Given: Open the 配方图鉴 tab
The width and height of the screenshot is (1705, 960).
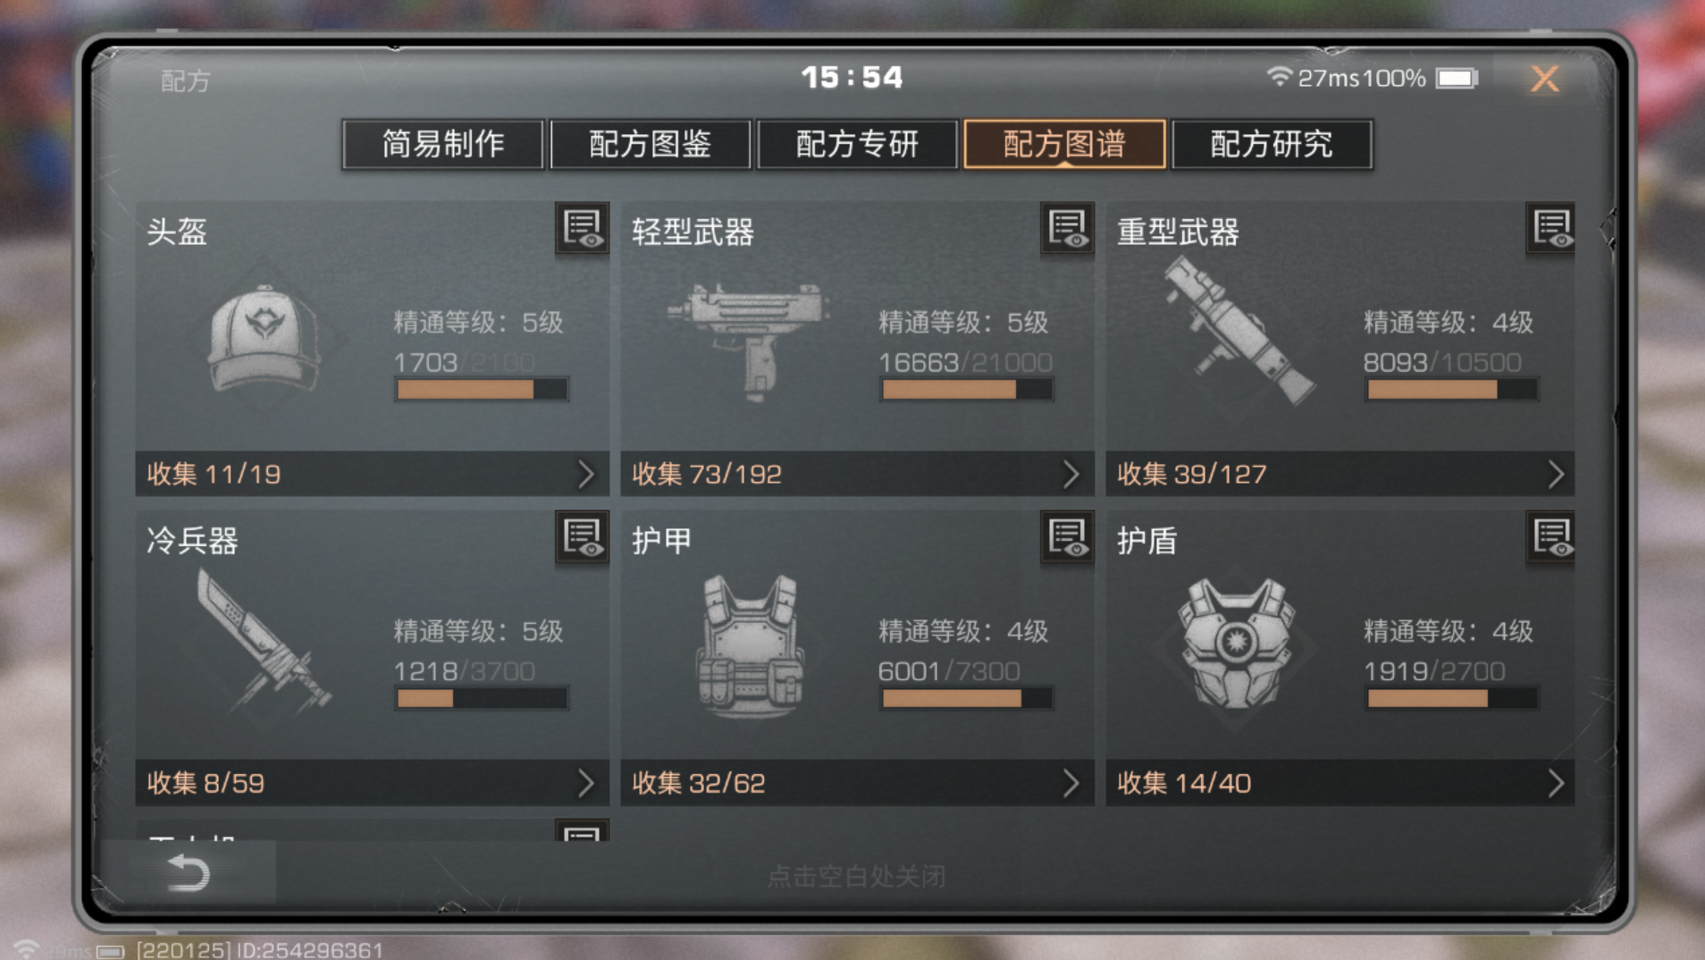Looking at the screenshot, I should click(x=651, y=144).
